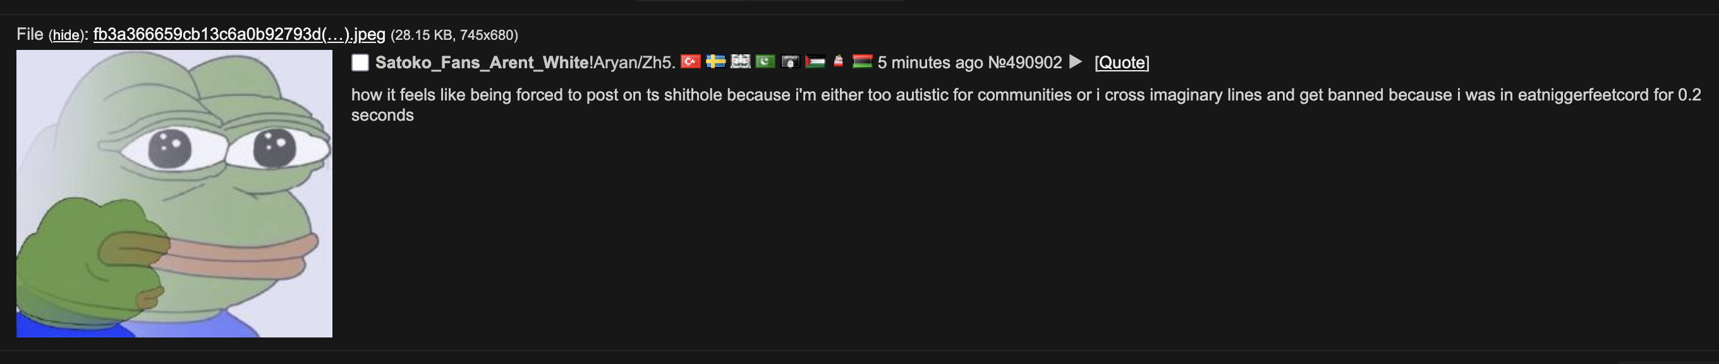Click the file size info (28.15 KB, 745x680)
The width and height of the screenshot is (1719, 364).
click(x=454, y=35)
